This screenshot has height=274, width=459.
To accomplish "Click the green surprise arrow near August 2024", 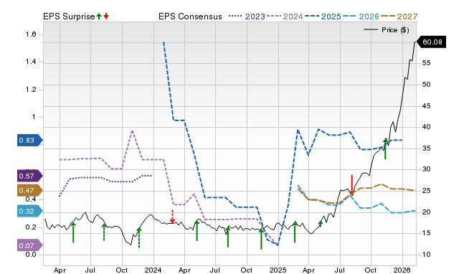I will point(228,237).
